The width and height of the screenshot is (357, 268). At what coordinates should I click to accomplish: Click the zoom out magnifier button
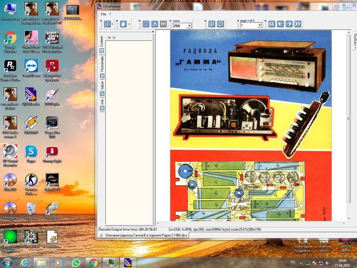tap(220, 24)
